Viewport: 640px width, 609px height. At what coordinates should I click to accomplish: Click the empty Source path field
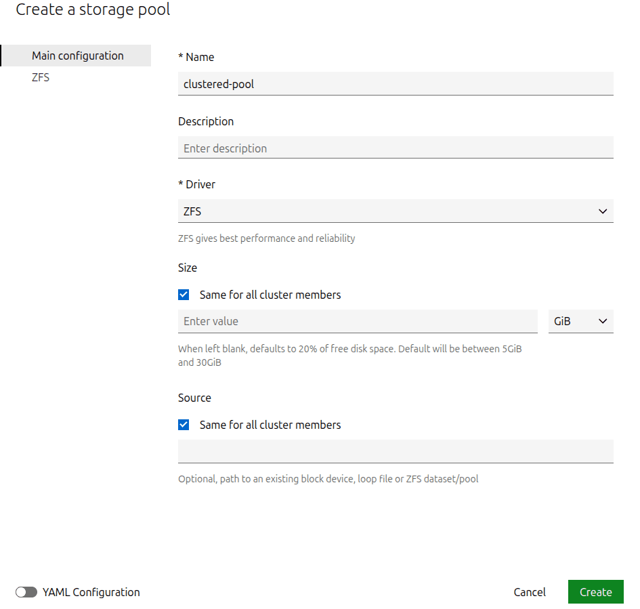pyautogui.click(x=395, y=451)
